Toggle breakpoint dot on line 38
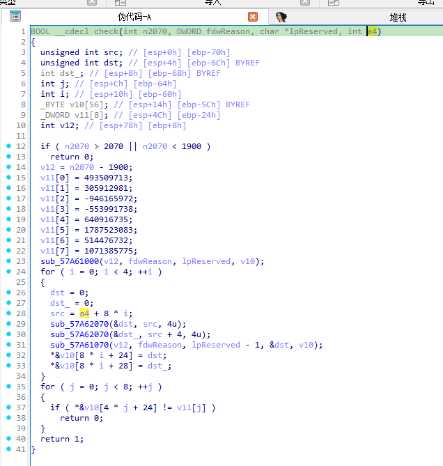The width and height of the screenshot is (443, 466). [x=8, y=418]
